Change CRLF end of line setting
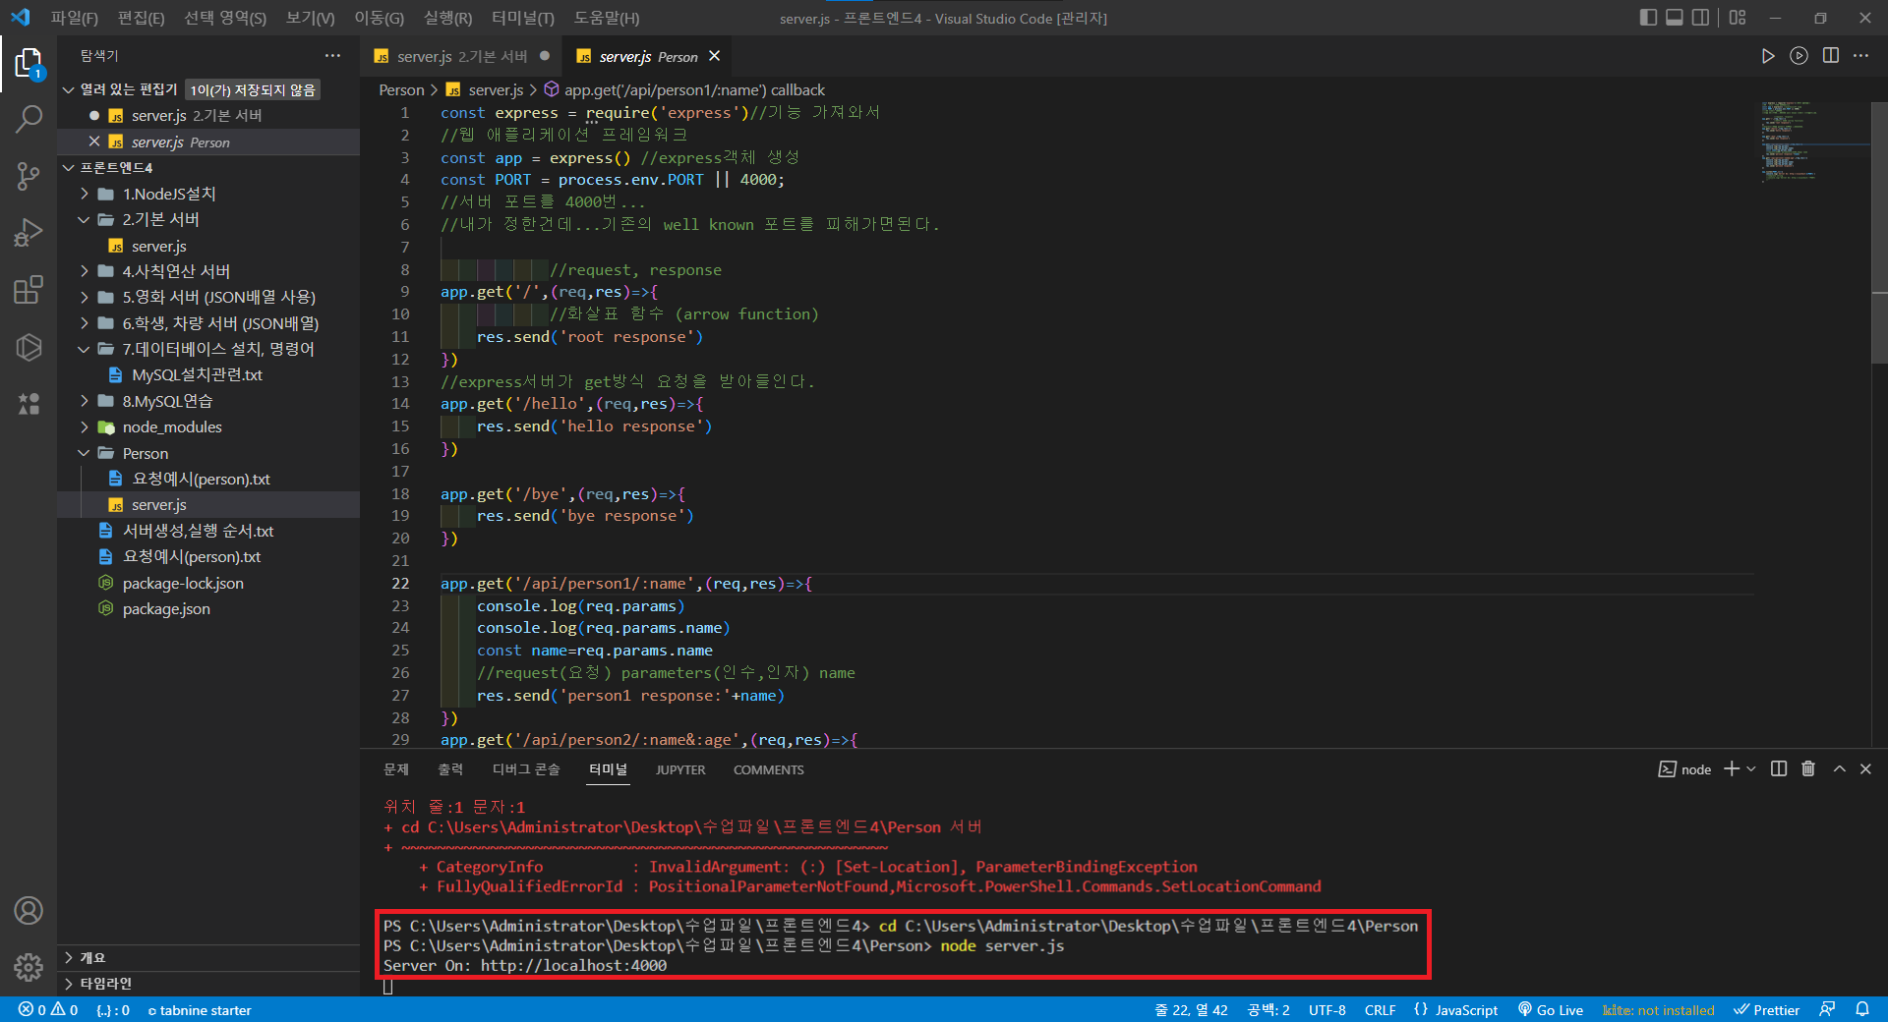Viewport: 1888px width, 1022px height. [x=1380, y=1010]
